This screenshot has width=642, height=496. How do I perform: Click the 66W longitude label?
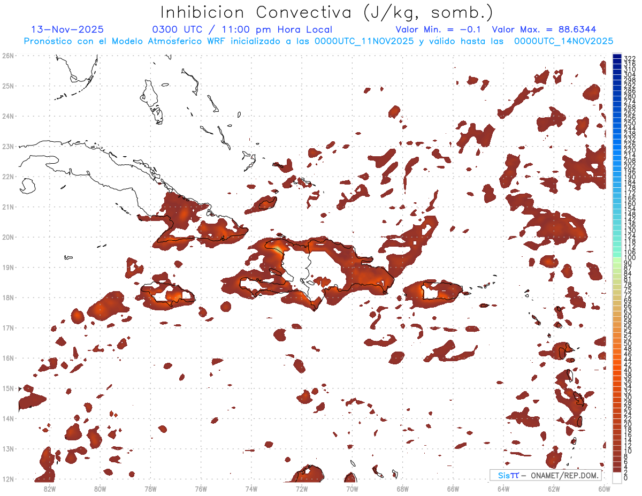(453, 489)
